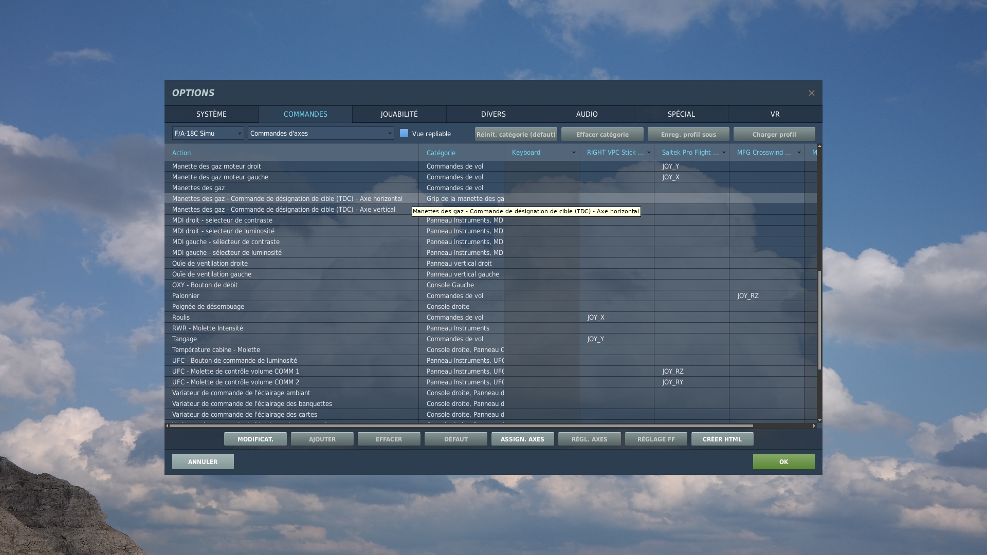Open the F/A-18C Simu aircraft dropdown

coord(208,134)
